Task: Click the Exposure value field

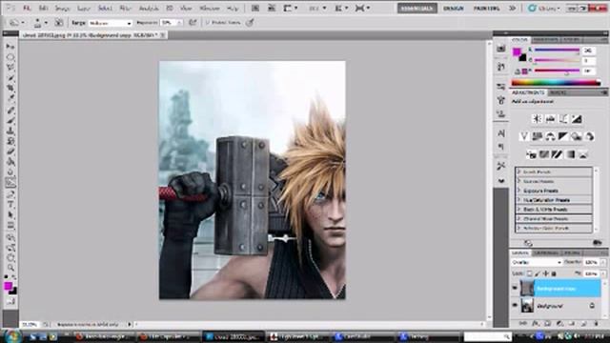Action: coord(170,23)
